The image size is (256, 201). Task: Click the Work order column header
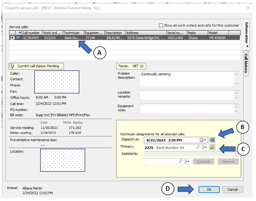coord(52,33)
